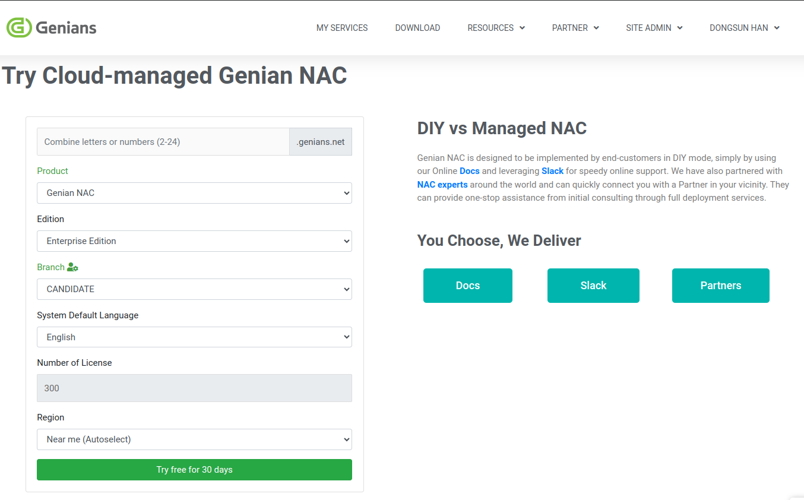Click the Genians logo
This screenshot has width=804, height=500.
(x=51, y=27)
